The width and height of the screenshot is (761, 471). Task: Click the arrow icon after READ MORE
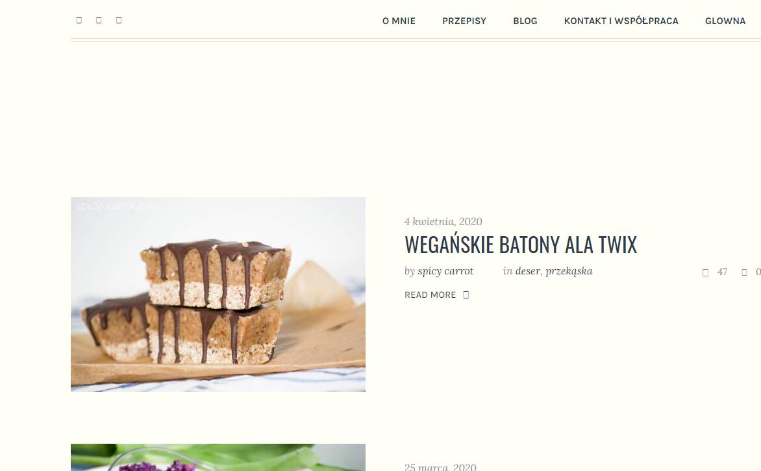[466, 295]
